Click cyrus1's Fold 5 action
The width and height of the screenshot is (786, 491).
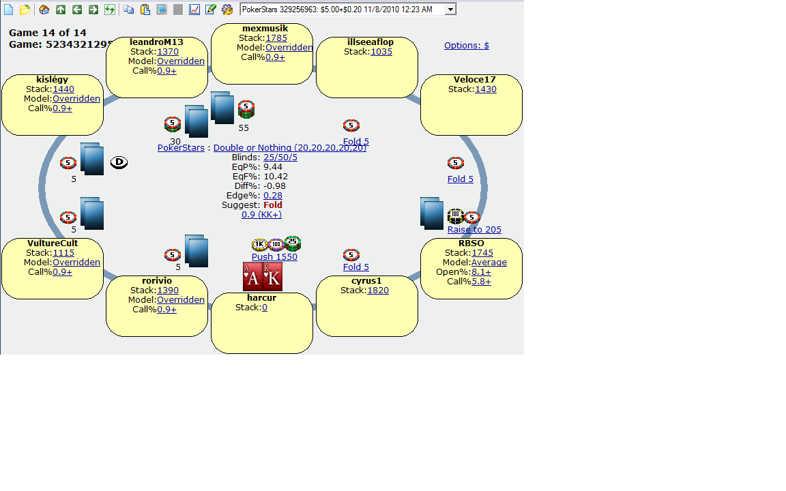[x=356, y=267]
